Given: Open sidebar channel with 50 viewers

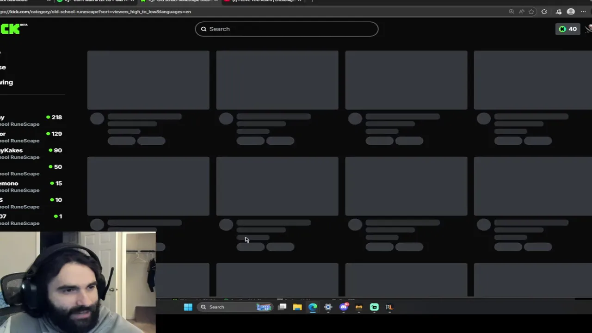Looking at the screenshot, I should [31, 170].
